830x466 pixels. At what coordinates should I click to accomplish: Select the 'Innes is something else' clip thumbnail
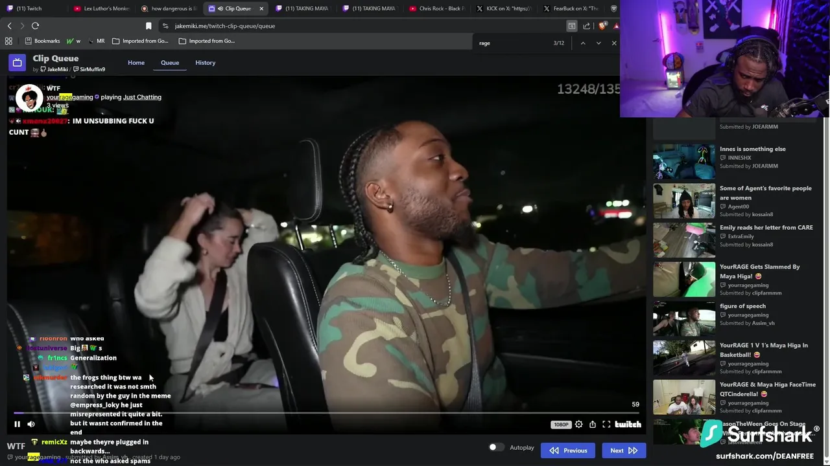pyautogui.click(x=683, y=161)
